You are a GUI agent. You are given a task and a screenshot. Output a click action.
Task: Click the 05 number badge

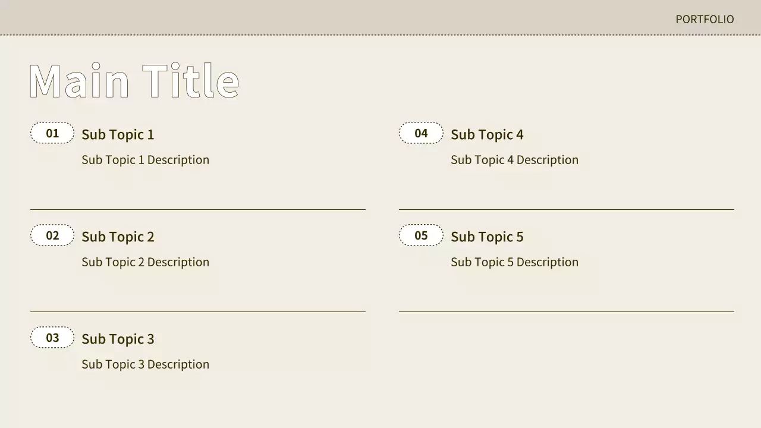pyautogui.click(x=421, y=235)
